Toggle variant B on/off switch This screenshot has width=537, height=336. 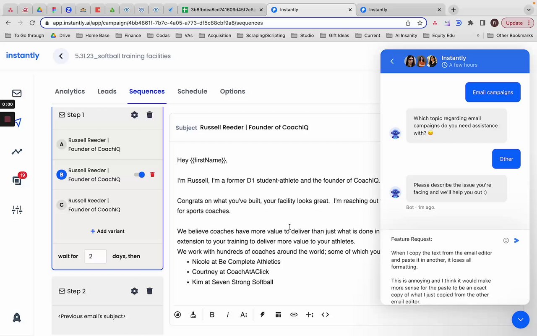[x=140, y=175]
